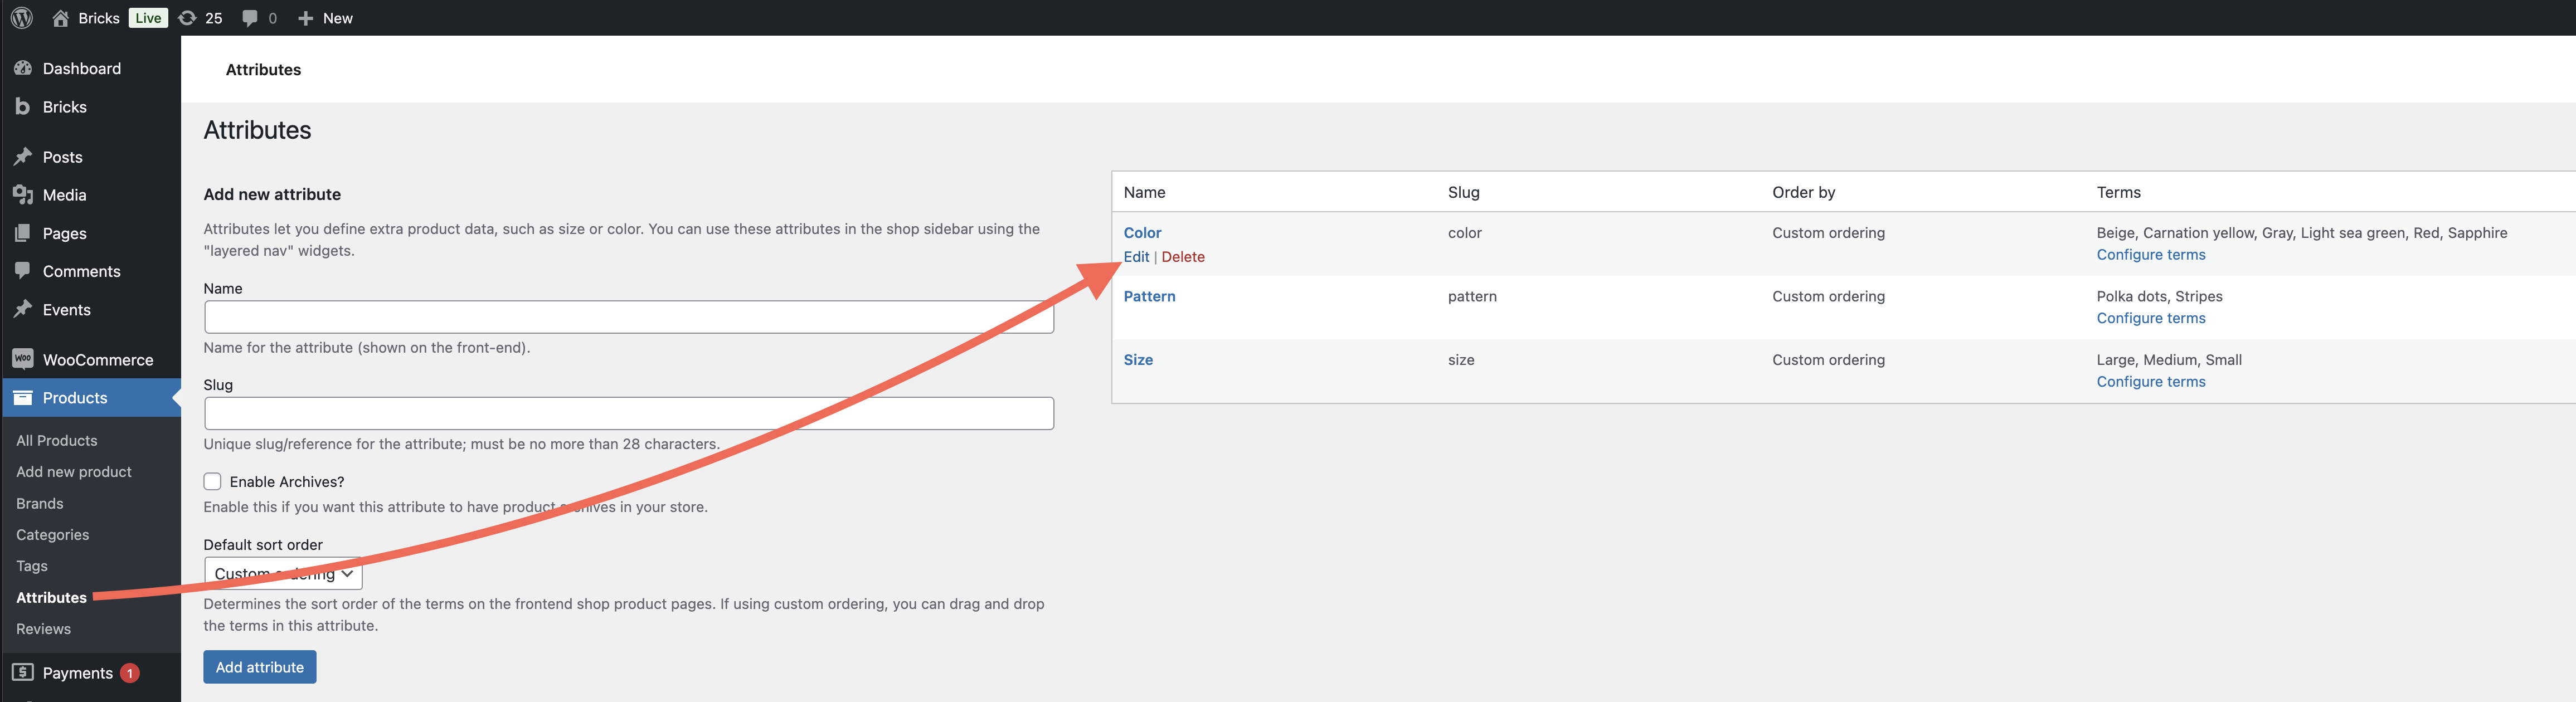The width and height of the screenshot is (2576, 702).
Task: Open Payments via its dollar icon
Action: (x=23, y=672)
